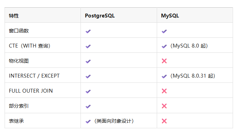239x137 pixels.
Task: Select the CTE (WITH 查询) cell
Action: [x=43, y=45]
